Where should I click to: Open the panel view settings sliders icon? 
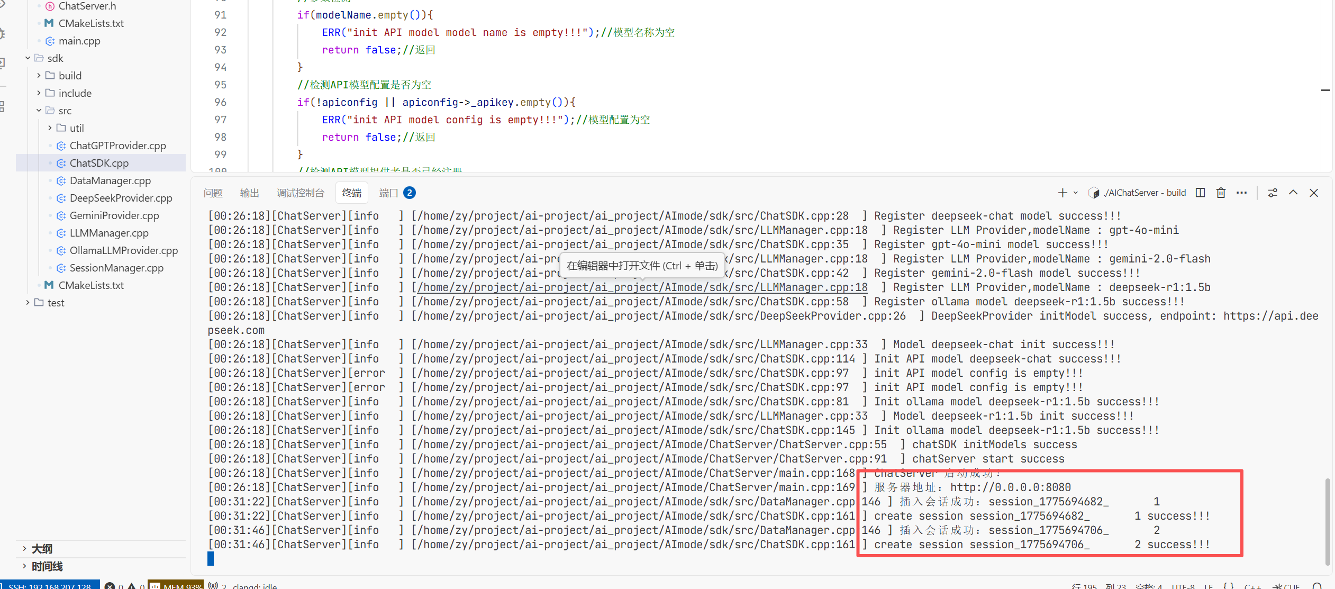(x=1273, y=193)
